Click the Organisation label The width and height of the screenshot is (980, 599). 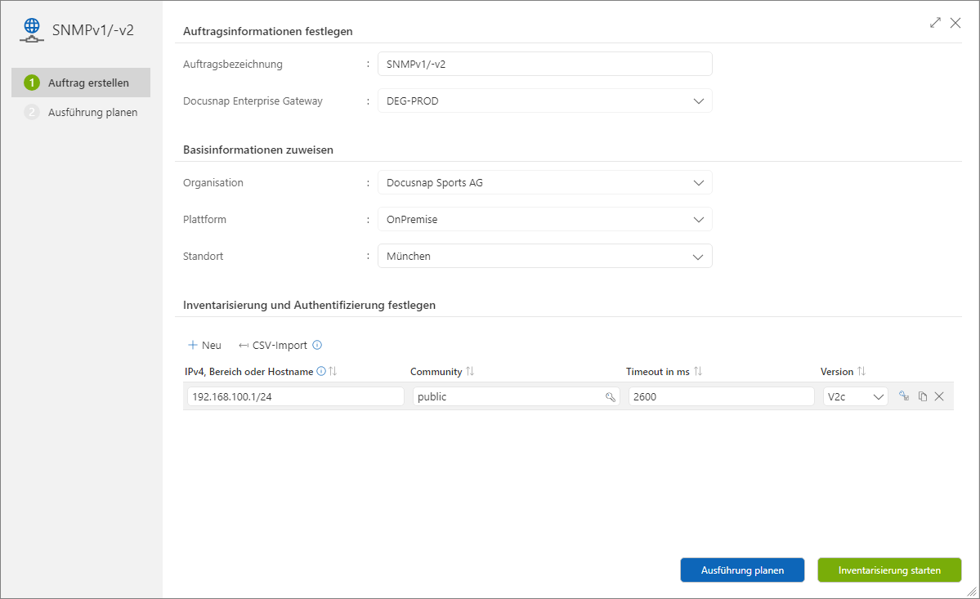point(213,182)
